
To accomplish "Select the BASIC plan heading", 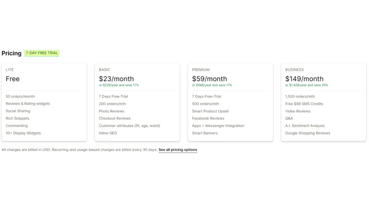I will click(105, 70).
